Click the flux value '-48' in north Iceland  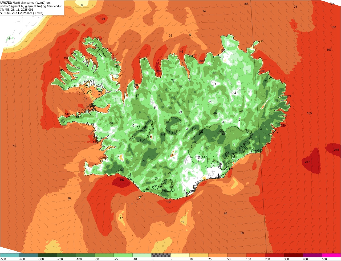[x=214, y=73]
